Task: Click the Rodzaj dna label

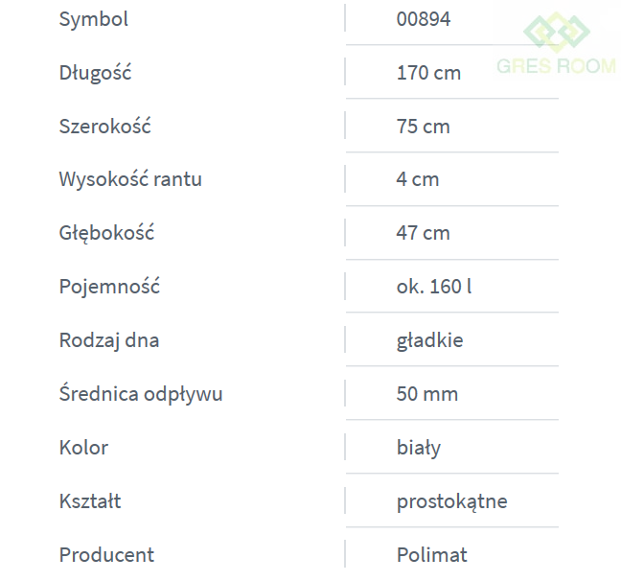Action: point(109,340)
